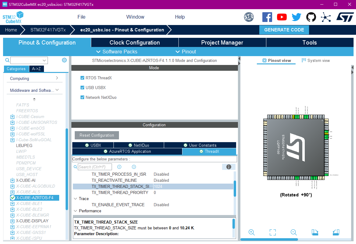Click the ST logo icon
Screen dimensions: 356x244
(345, 17)
